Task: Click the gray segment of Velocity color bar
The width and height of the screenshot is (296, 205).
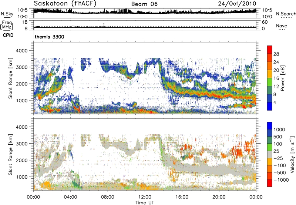Action: (270, 155)
